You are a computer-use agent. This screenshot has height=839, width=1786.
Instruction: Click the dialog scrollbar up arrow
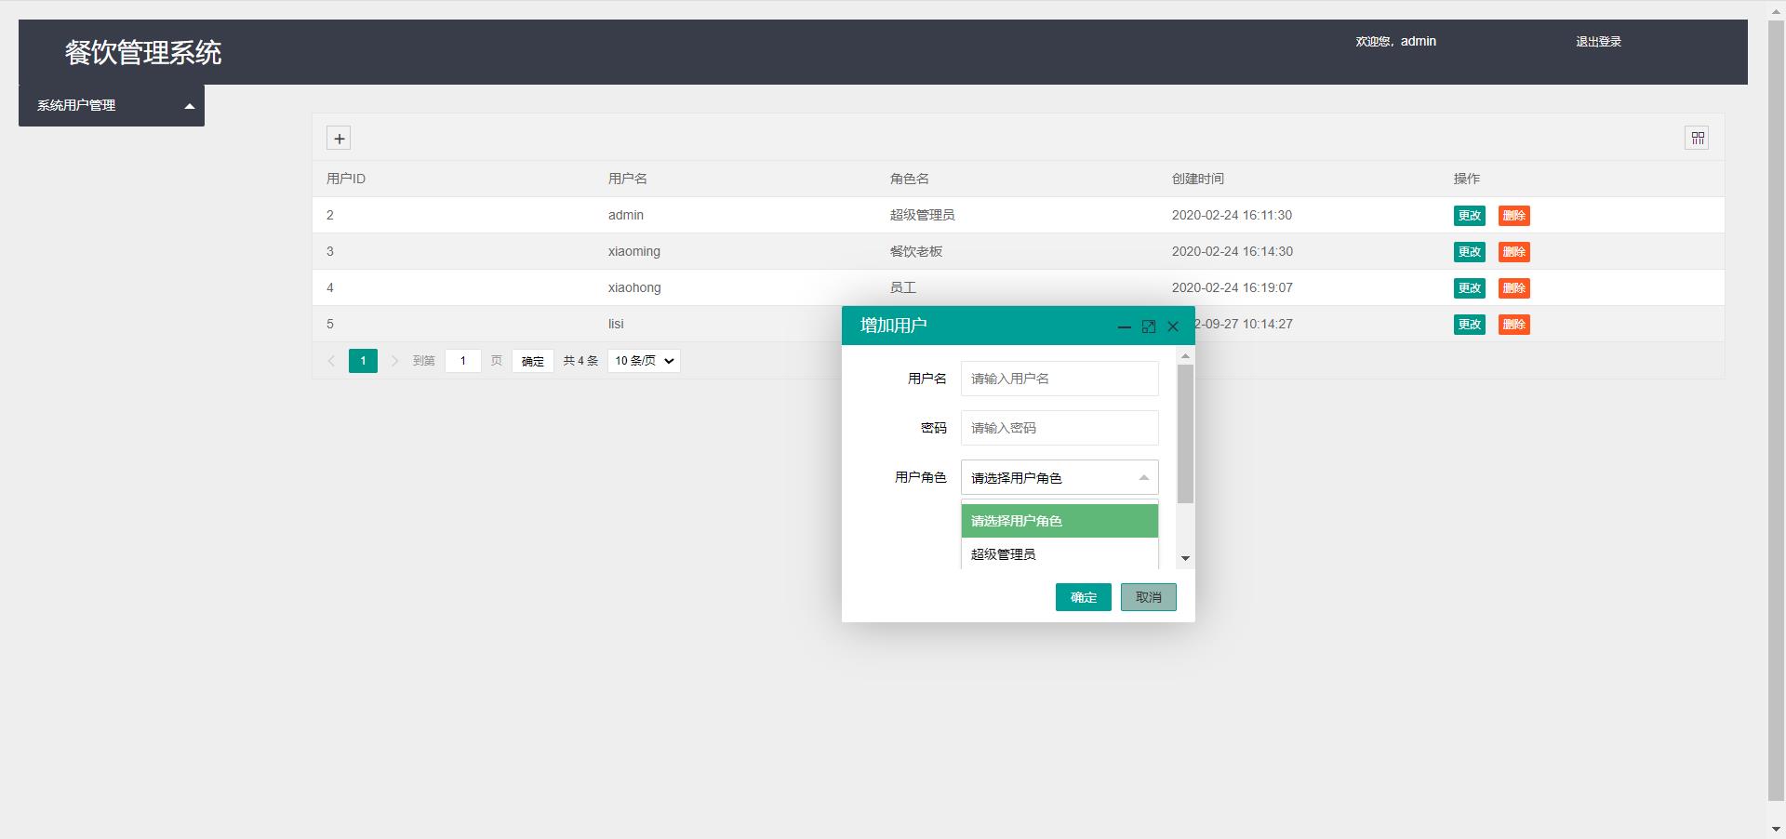[1185, 356]
